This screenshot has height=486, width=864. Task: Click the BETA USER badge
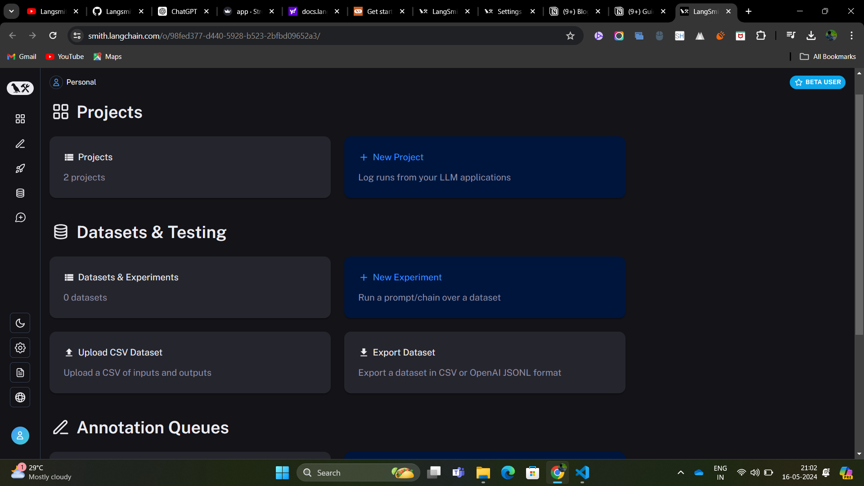(x=818, y=82)
